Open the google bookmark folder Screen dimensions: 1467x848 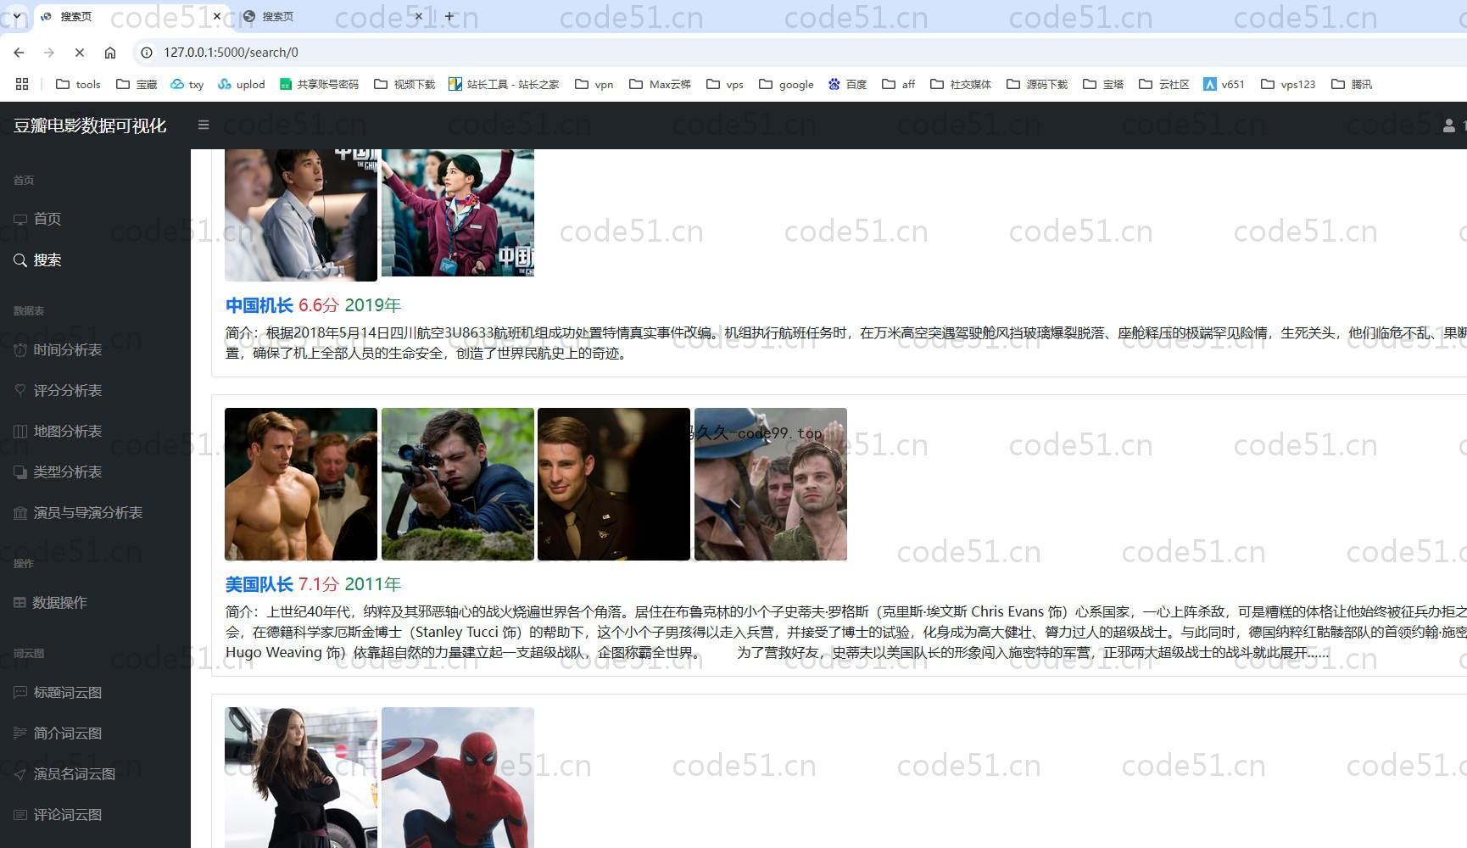[x=786, y=84]
